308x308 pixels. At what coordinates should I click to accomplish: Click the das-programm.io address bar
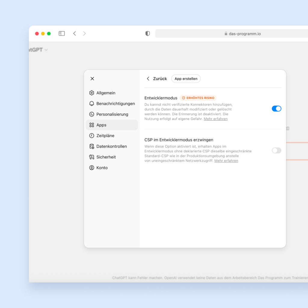click(x=232, y=34)
